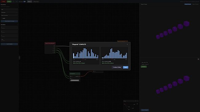The image size is (200, 112).
Task: Click the first green output port on Input Coordinates
Action: coord(54,48)
